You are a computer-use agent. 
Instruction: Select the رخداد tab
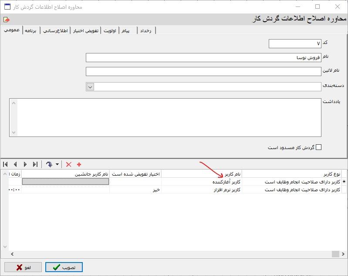(145, 30)
